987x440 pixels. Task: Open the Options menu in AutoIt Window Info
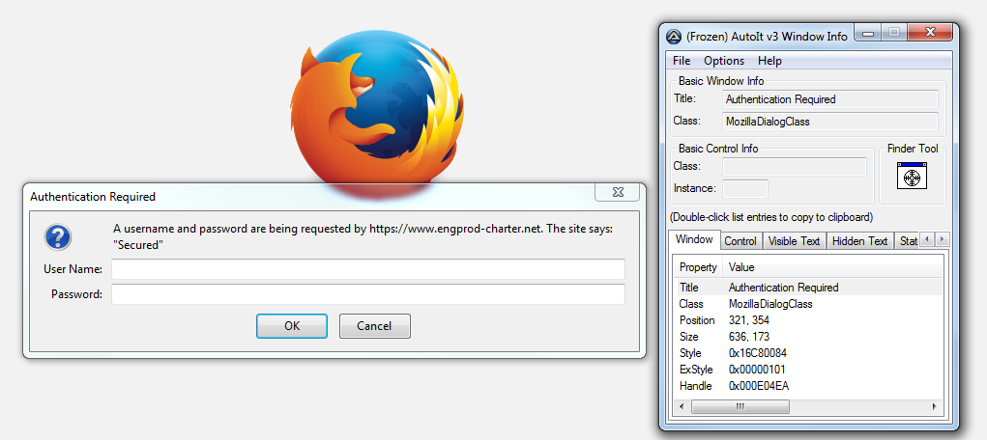pyautogui.click(x=724, y=61)
